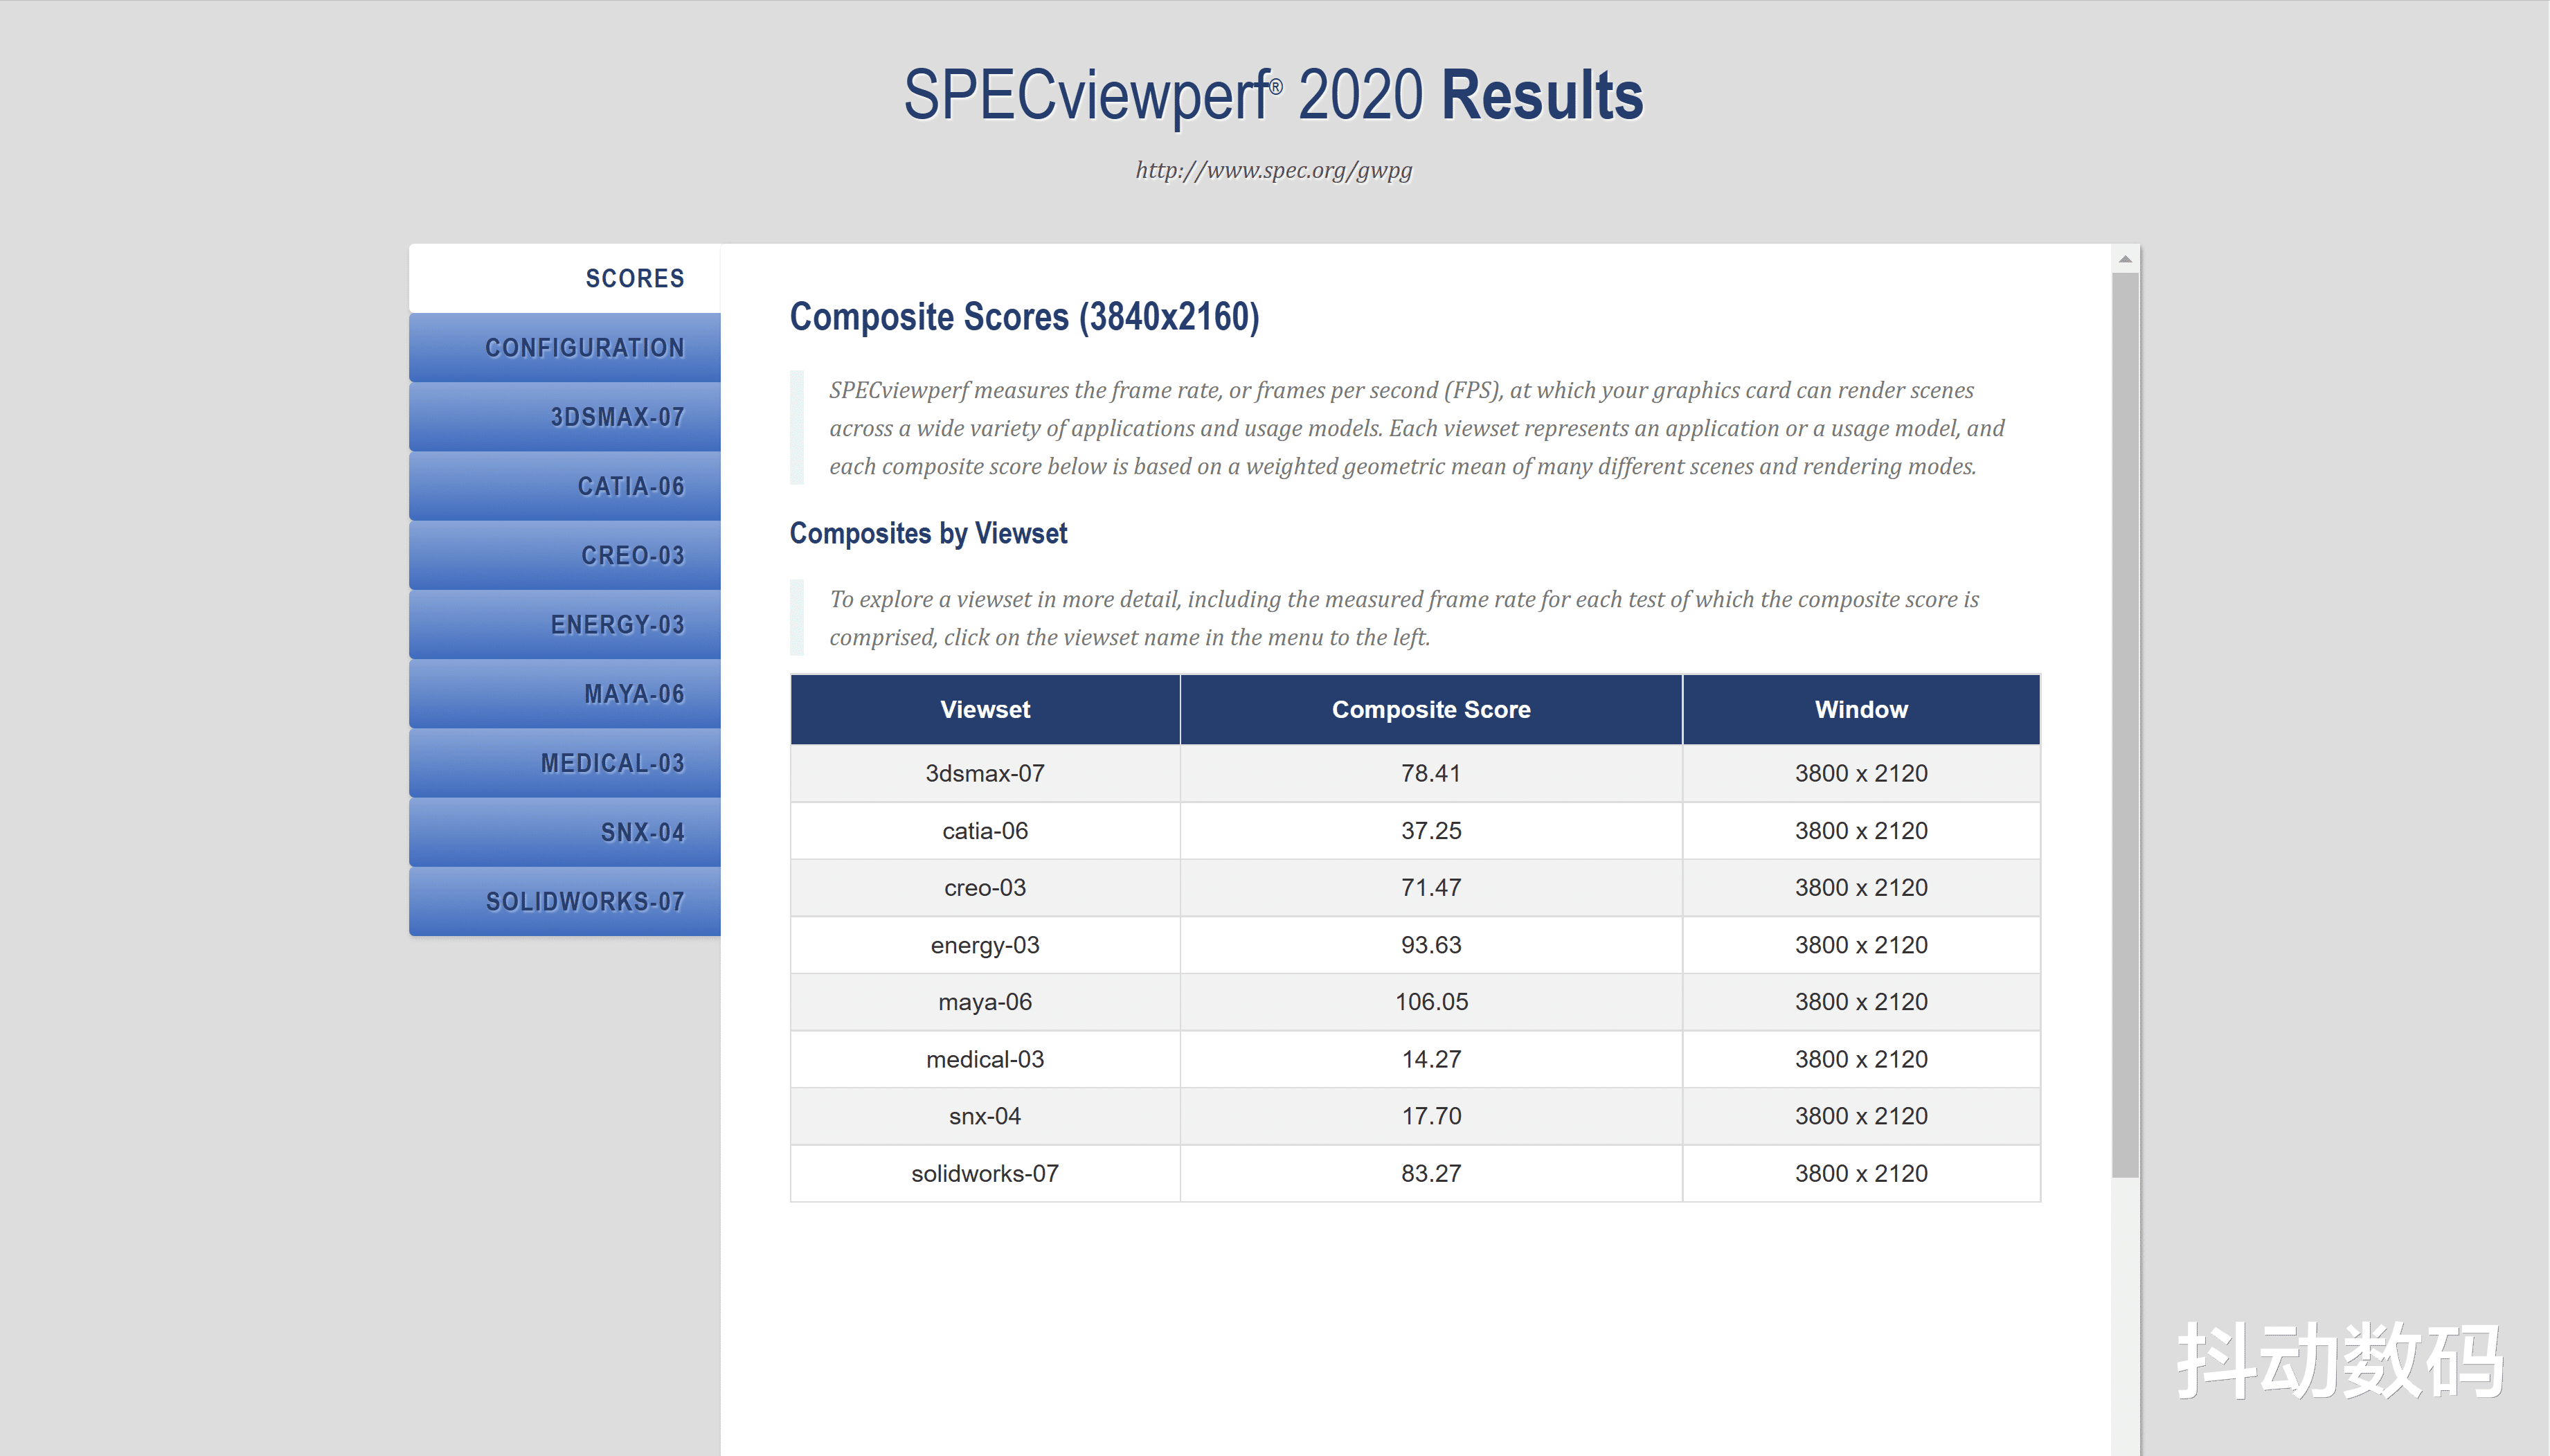Viewport: 2550px width, 1456px height.
Task: Select the SOLIDWORKS-07 menu item
Action: click(x=564, y=901)
